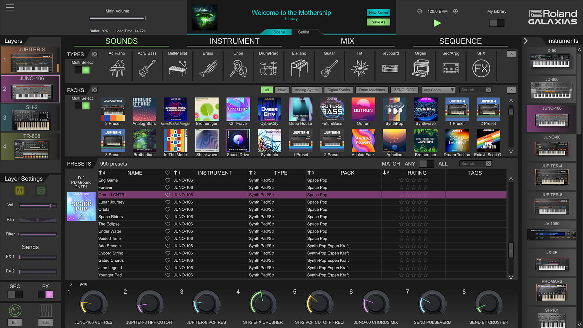
Task: Open the hamburger main menu
Action: click(x=10, y=7)
